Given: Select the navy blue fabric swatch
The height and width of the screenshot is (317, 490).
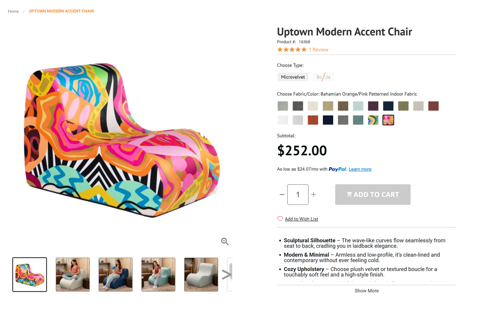Looking at the screenshot, I should click(x=388, y=106).
